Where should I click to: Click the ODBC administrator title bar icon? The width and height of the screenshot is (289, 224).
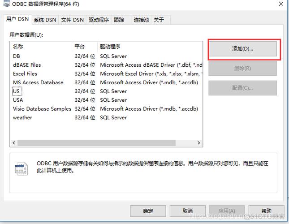7,4
